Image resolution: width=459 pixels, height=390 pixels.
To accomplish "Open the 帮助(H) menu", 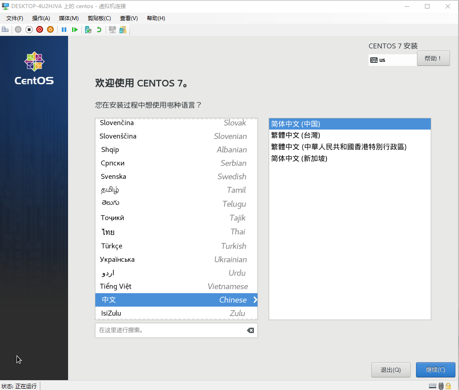I will pos(156,18).
